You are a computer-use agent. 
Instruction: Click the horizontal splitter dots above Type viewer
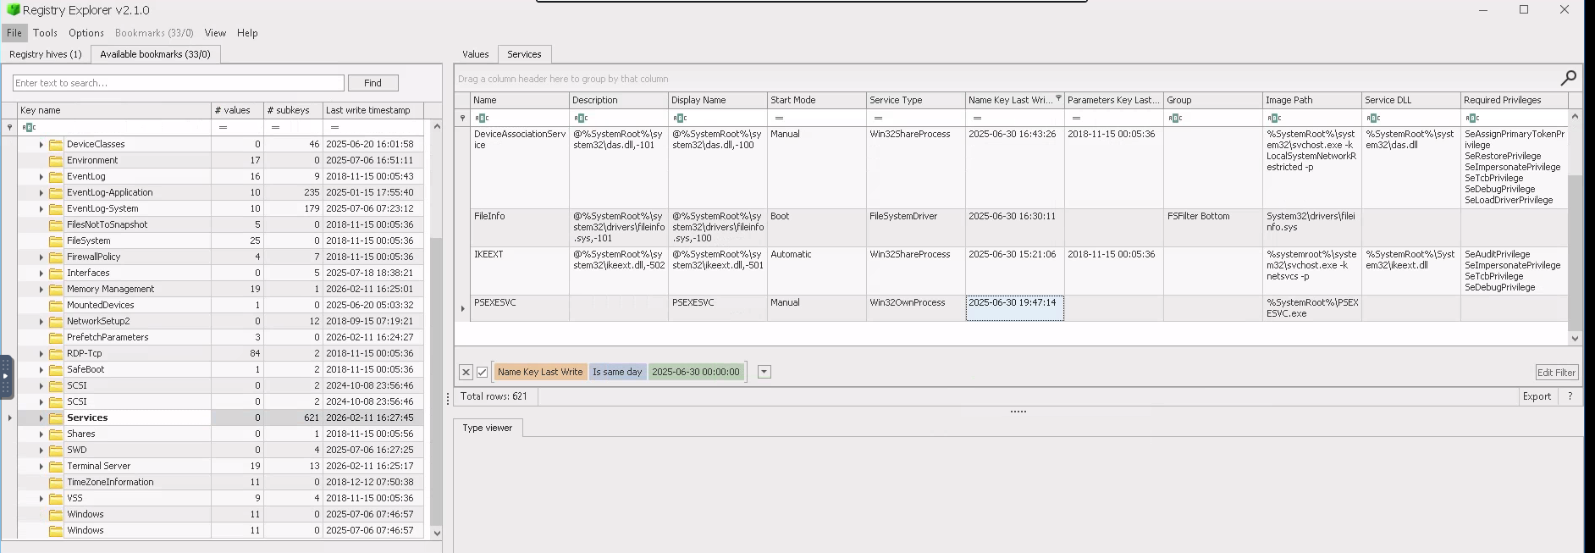tap(1018, 412)
